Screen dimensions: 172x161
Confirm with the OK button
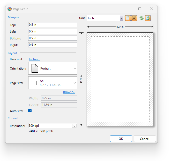click(x=121, y=139)
